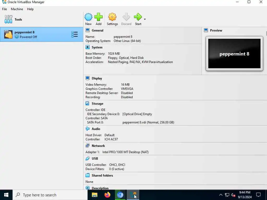Click the Shared folders section icon
The image size is (267, 200).
tap(88, 175)
